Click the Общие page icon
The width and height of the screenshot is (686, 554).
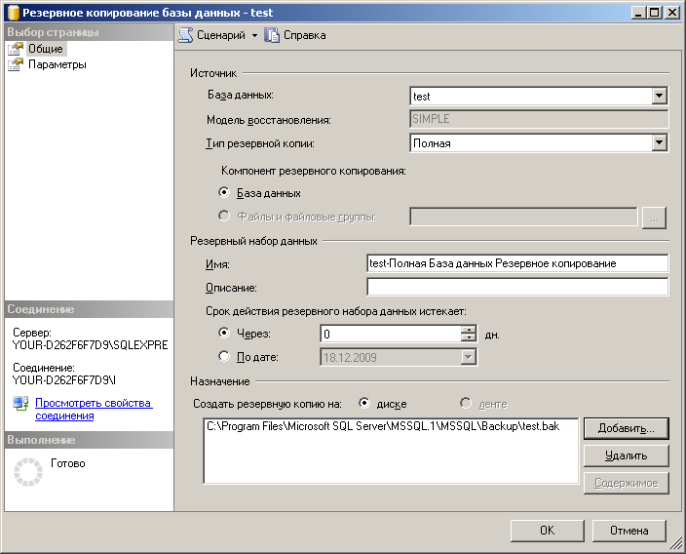pos(16,49)
